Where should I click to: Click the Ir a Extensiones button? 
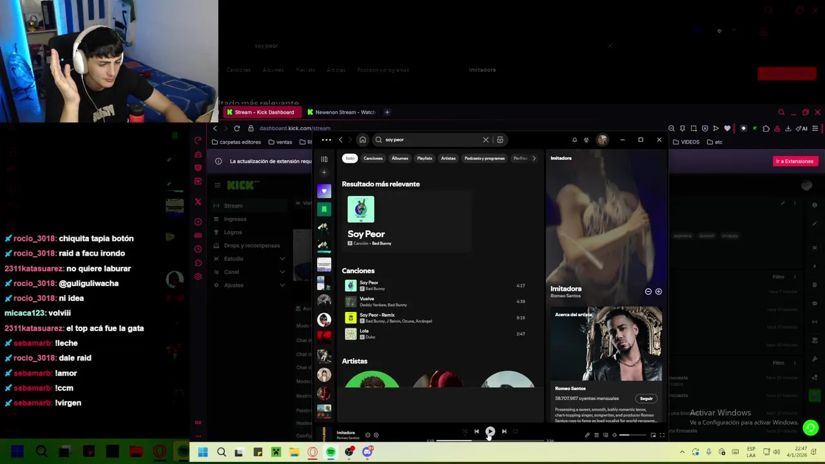[795, 161]
